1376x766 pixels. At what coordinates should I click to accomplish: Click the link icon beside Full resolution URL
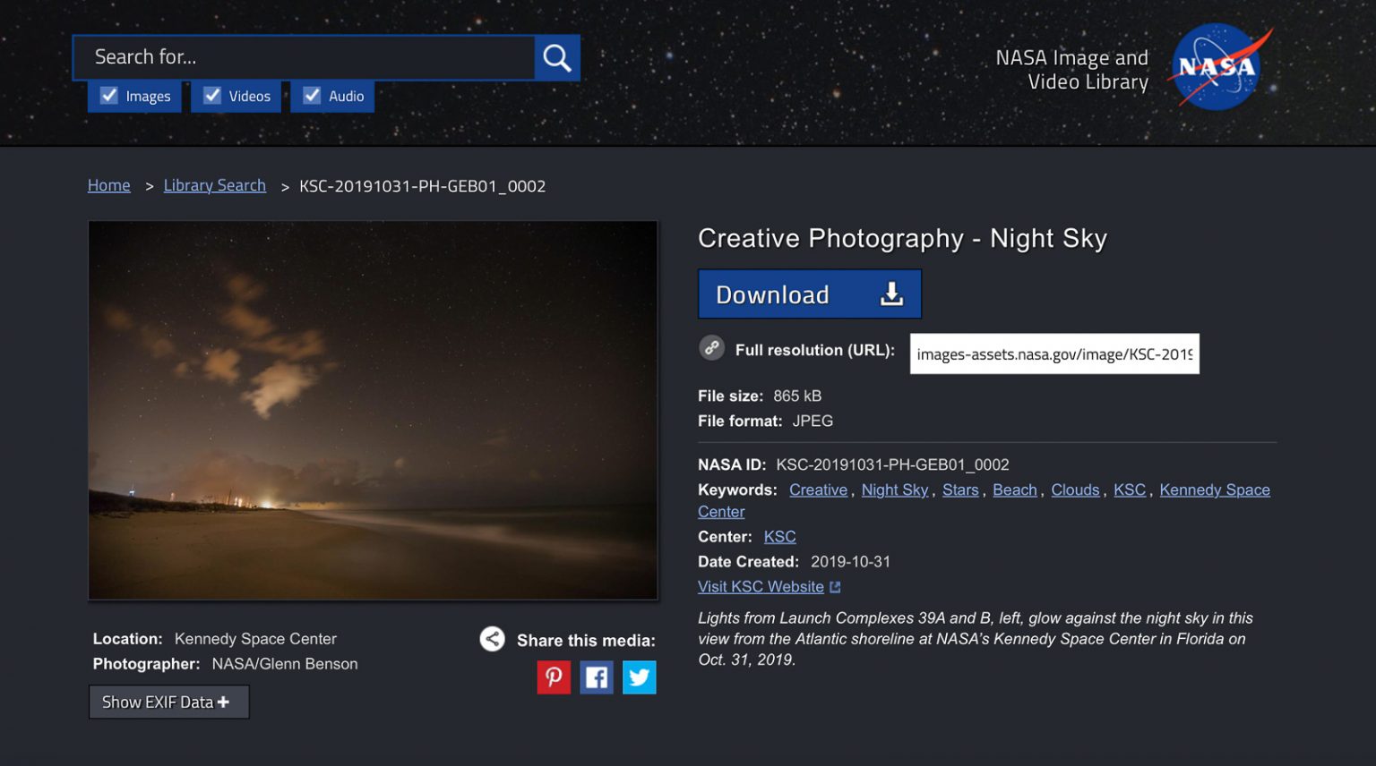click(711, 348)
